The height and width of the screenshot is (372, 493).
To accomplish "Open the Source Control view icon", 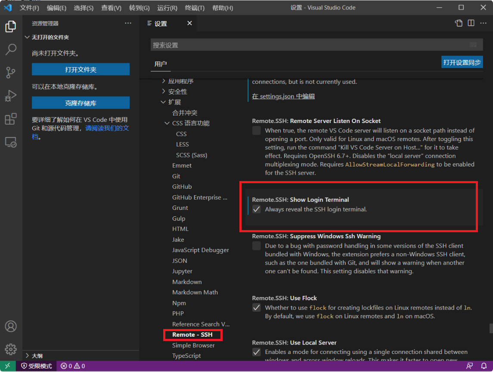I will click(x=11, y=73).
